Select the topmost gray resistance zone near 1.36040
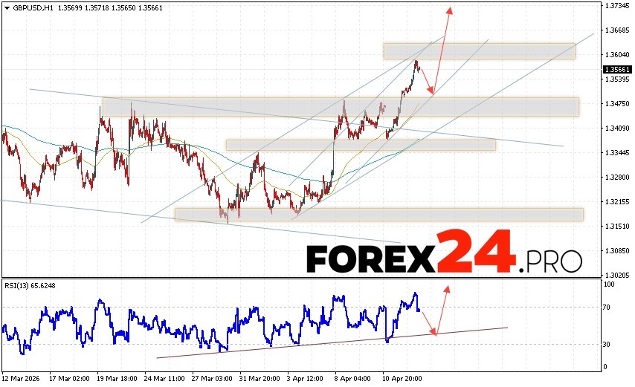 (x=479, y=51)
